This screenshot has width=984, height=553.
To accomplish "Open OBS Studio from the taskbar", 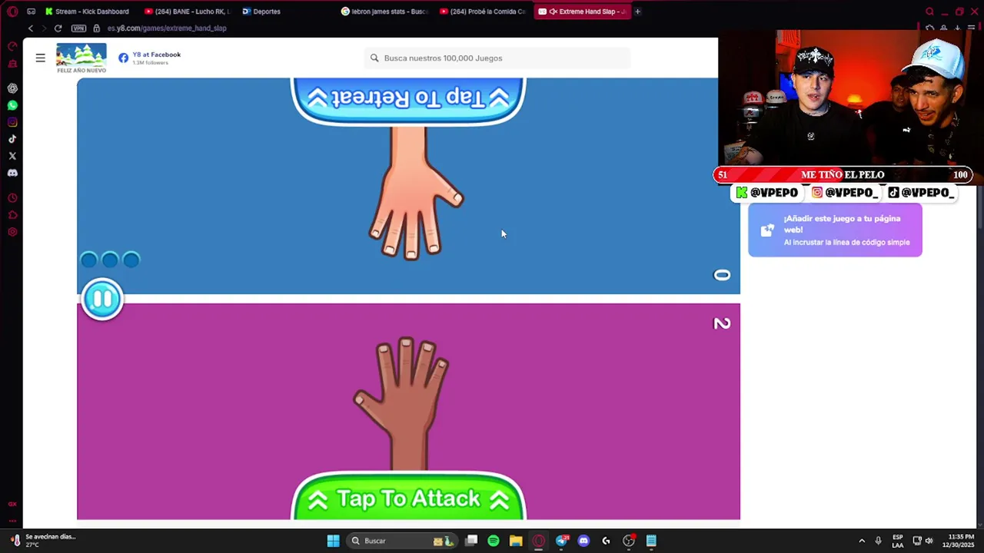I will [x=629, y=541].
